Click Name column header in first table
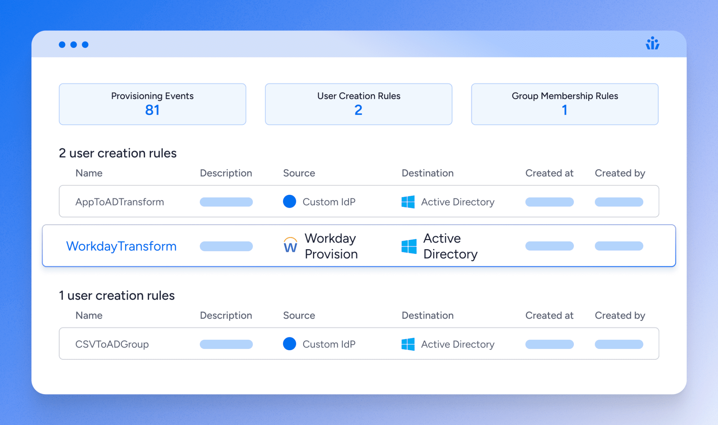This screenshot has width=718, height=425. click(x=89, y=173)
